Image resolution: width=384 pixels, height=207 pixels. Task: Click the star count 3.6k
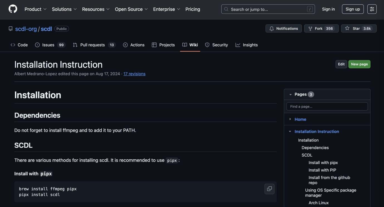click(x=367, y=28)
